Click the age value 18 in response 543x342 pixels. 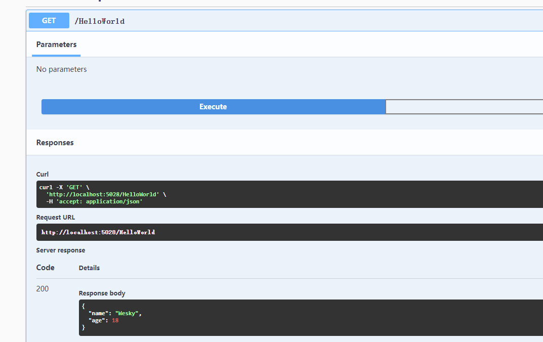[x=115, y=320]
